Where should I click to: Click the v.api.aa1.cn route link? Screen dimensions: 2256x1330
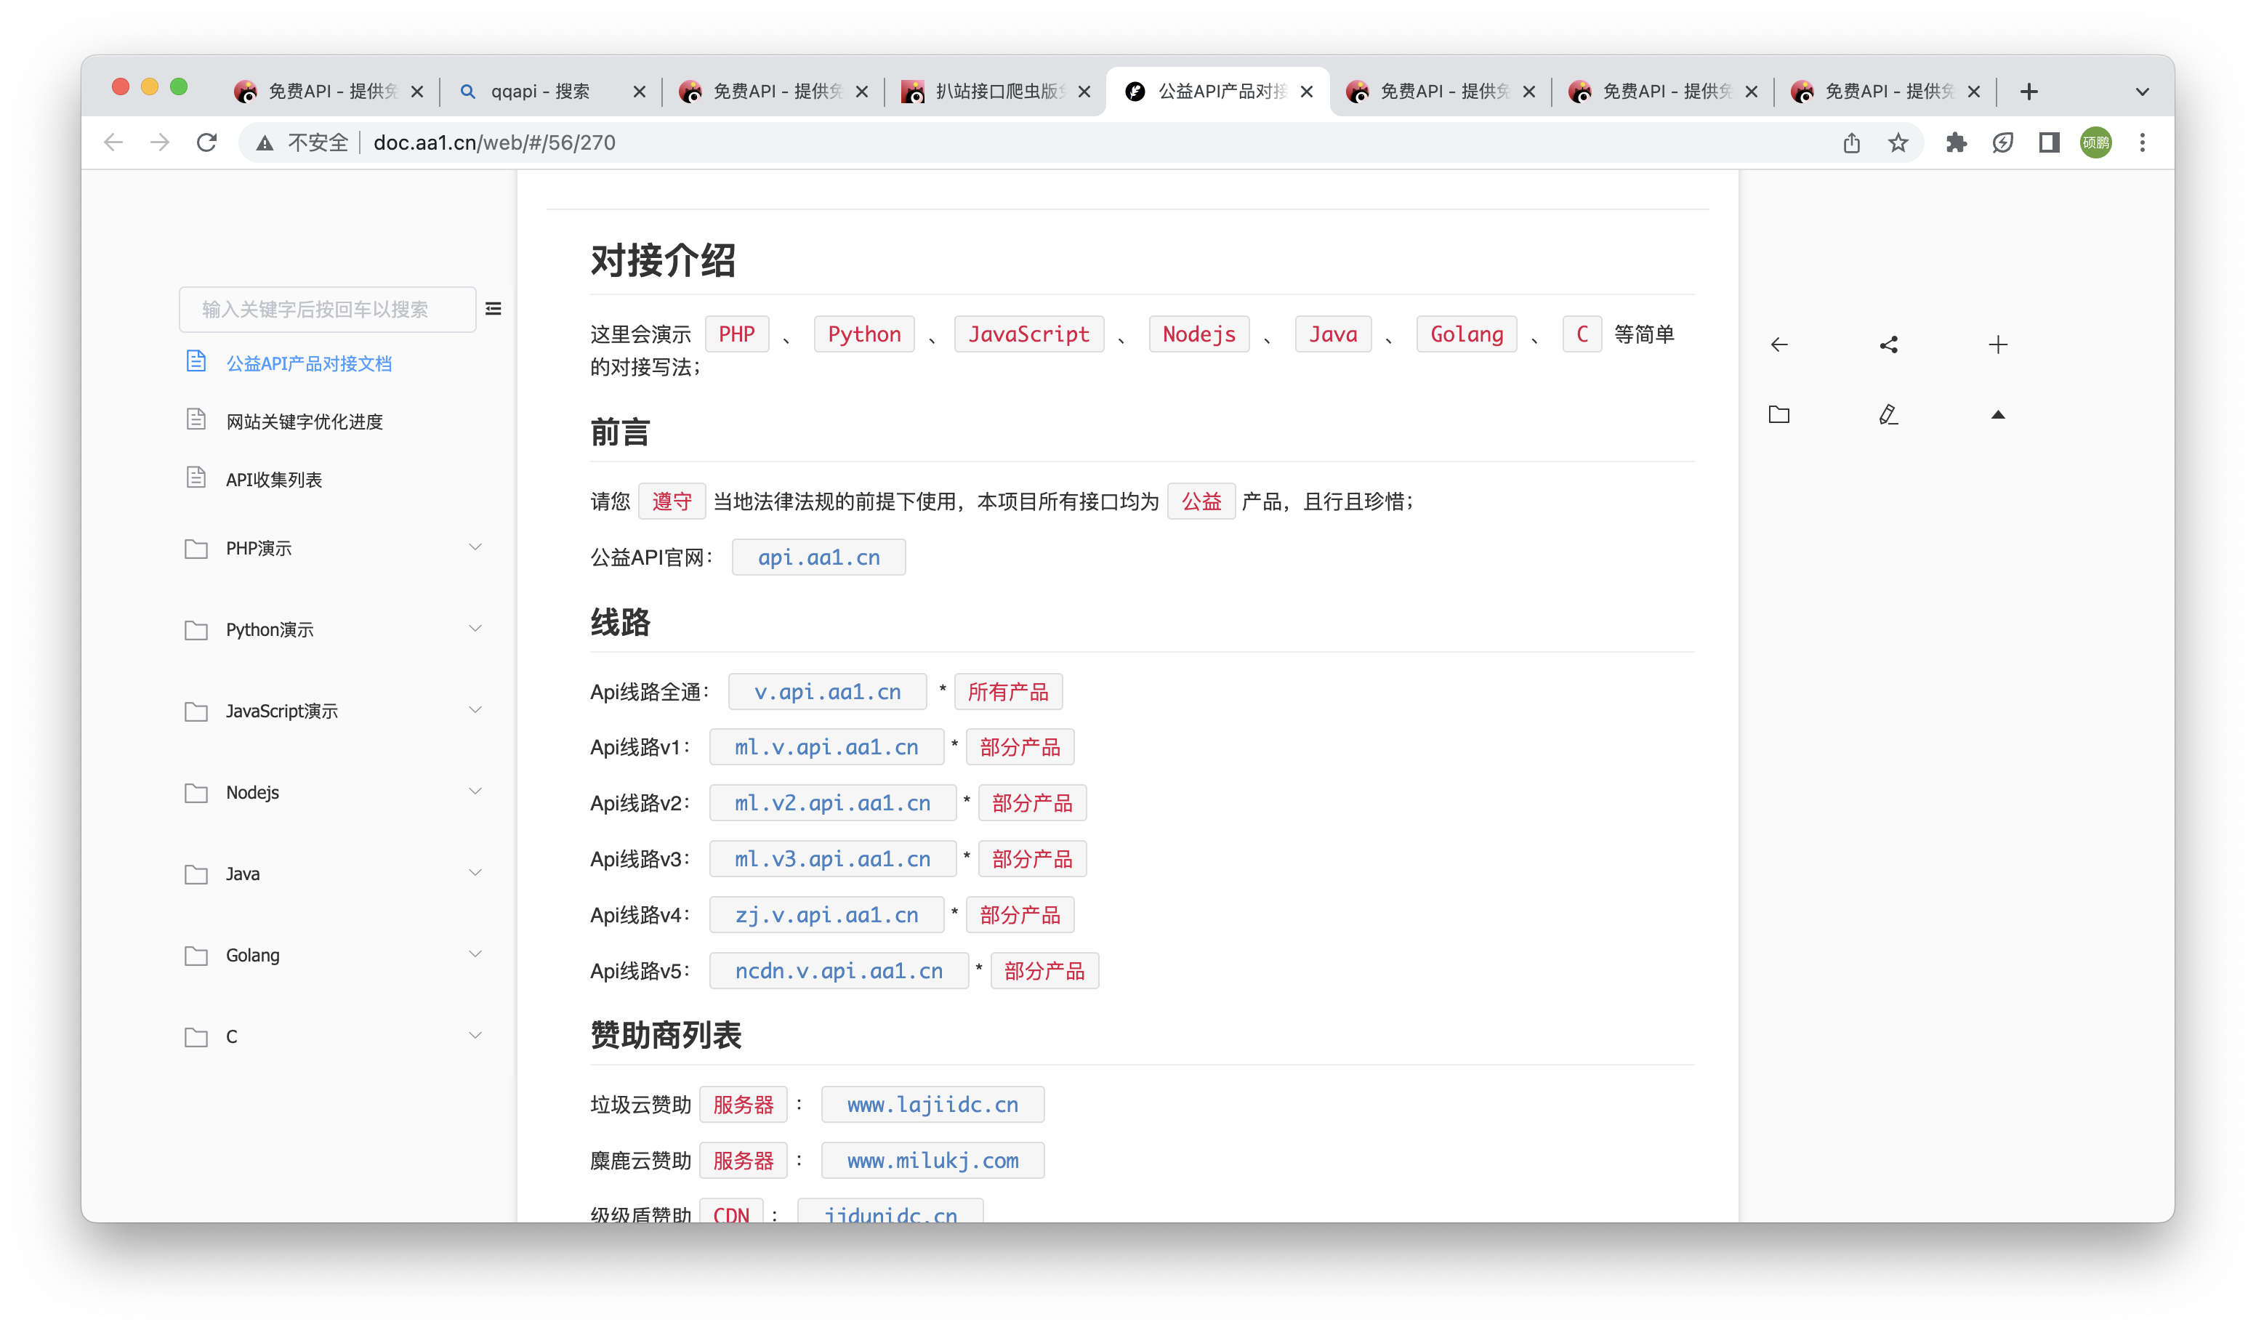(x=827, y=692)
